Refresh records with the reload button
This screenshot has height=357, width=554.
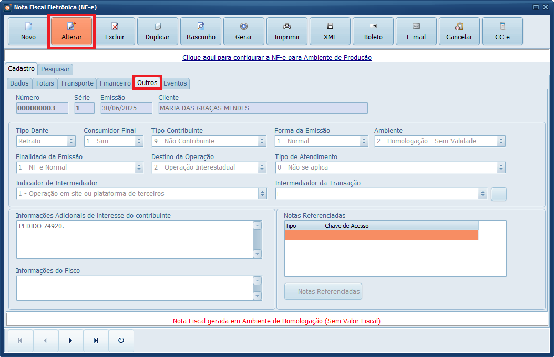[x=121, y=341]
